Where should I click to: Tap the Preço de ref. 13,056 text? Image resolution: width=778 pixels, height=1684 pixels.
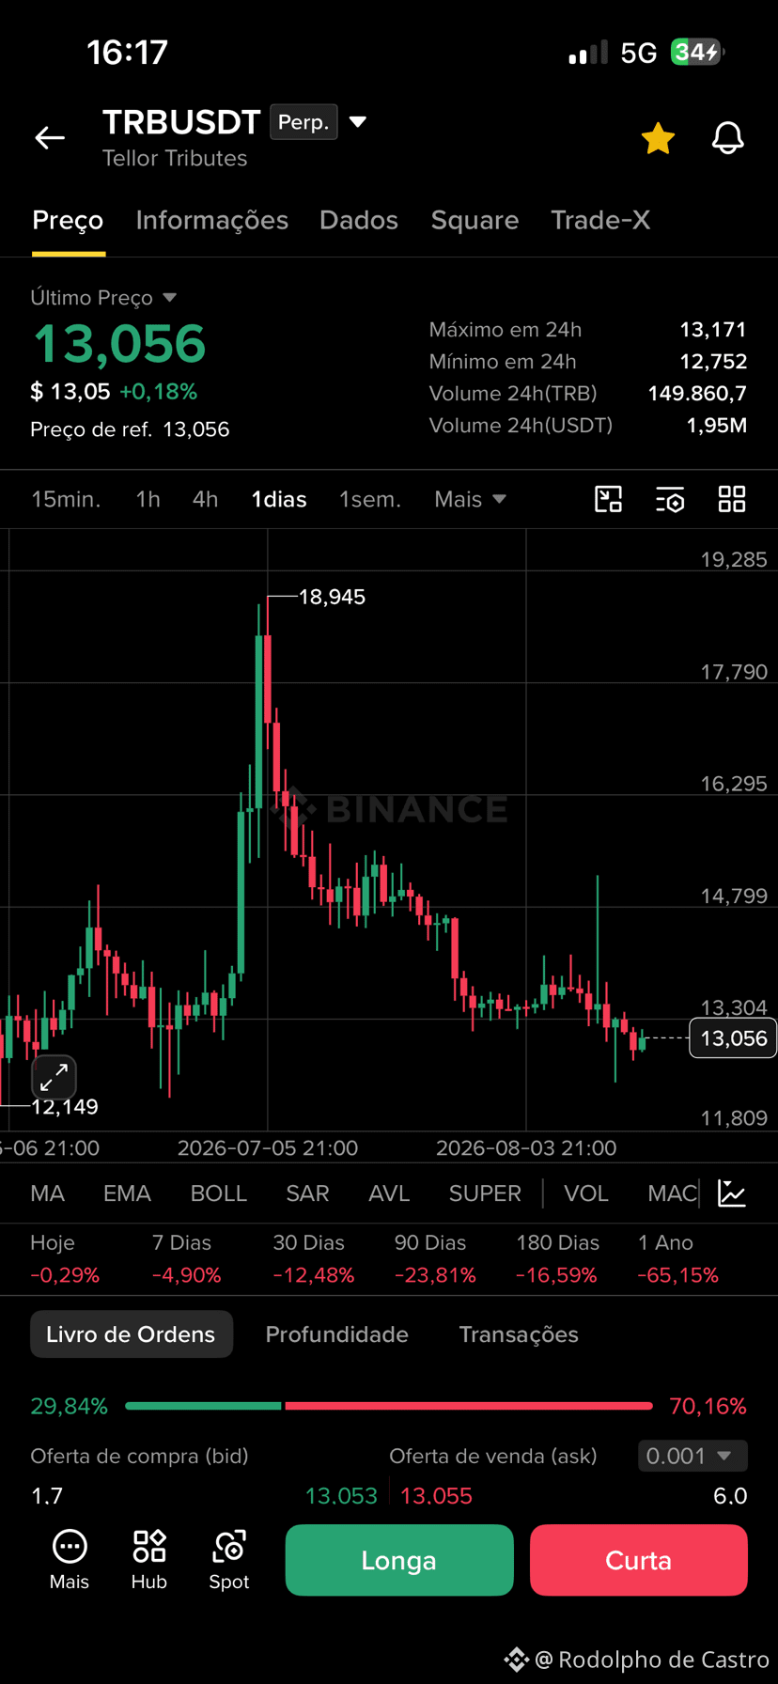[130, 429]
